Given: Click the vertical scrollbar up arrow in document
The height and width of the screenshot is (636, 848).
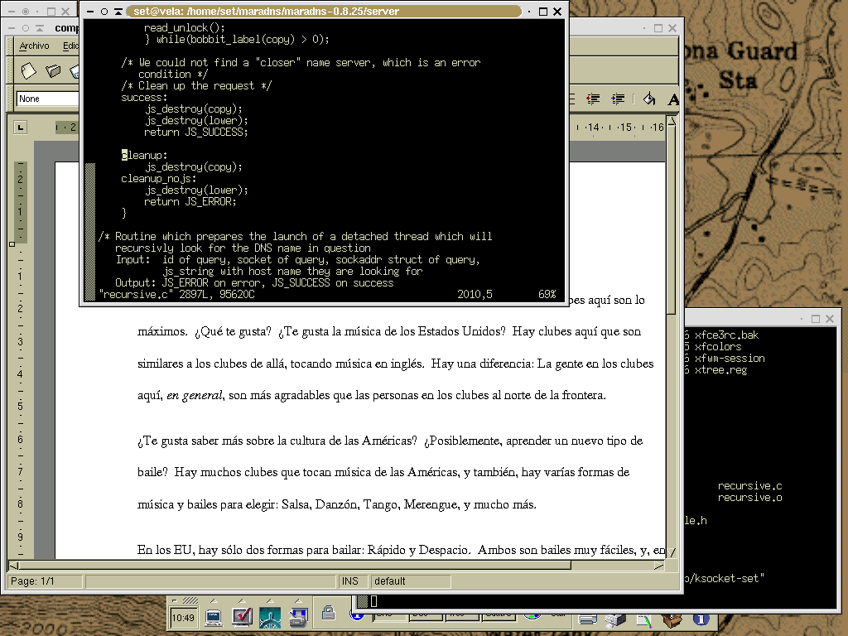Looking at the screenshot, I should click(672, 121).
